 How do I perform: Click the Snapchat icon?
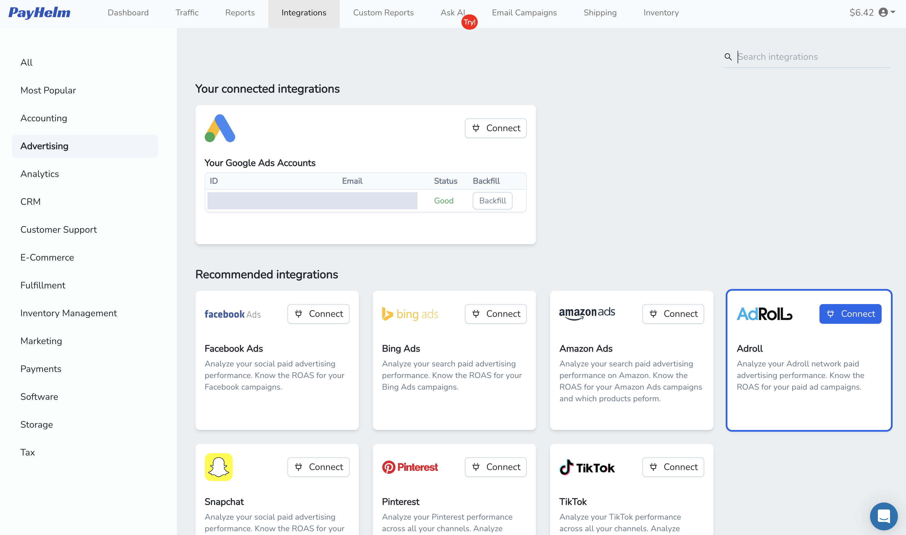click(218, 467)
